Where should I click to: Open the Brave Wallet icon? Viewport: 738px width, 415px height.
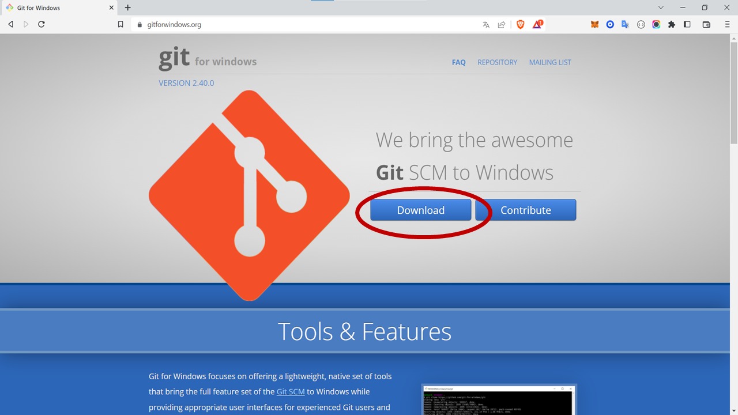(x=706, y=24)
